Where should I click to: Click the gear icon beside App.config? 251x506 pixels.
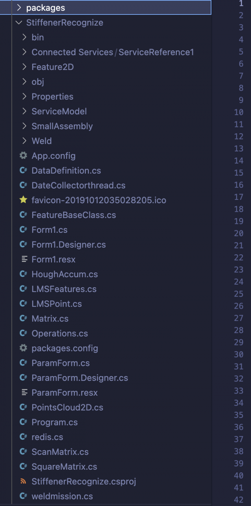(x=23, y=156)
